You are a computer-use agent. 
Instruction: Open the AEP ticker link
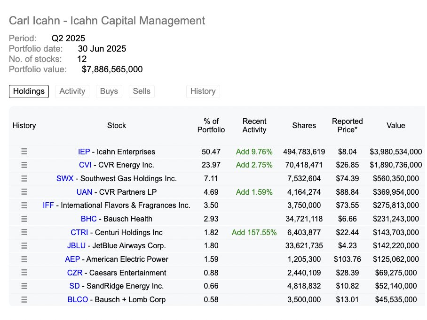tap(72, 259)
